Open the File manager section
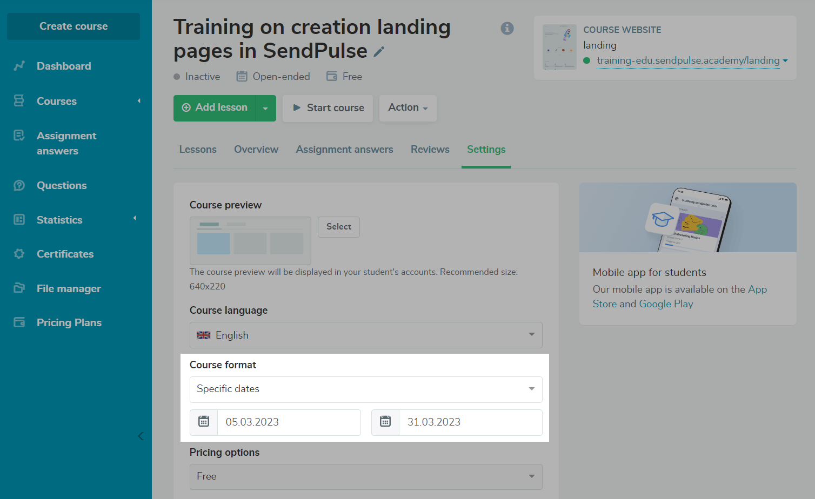Screen dimensions: 815x499 69,288
